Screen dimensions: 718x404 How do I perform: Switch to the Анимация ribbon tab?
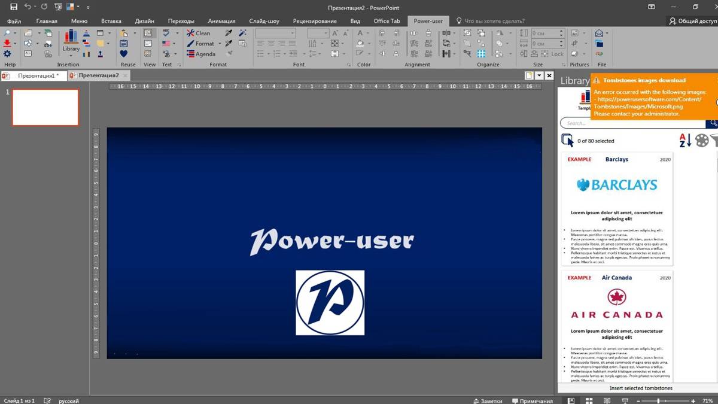221,21
